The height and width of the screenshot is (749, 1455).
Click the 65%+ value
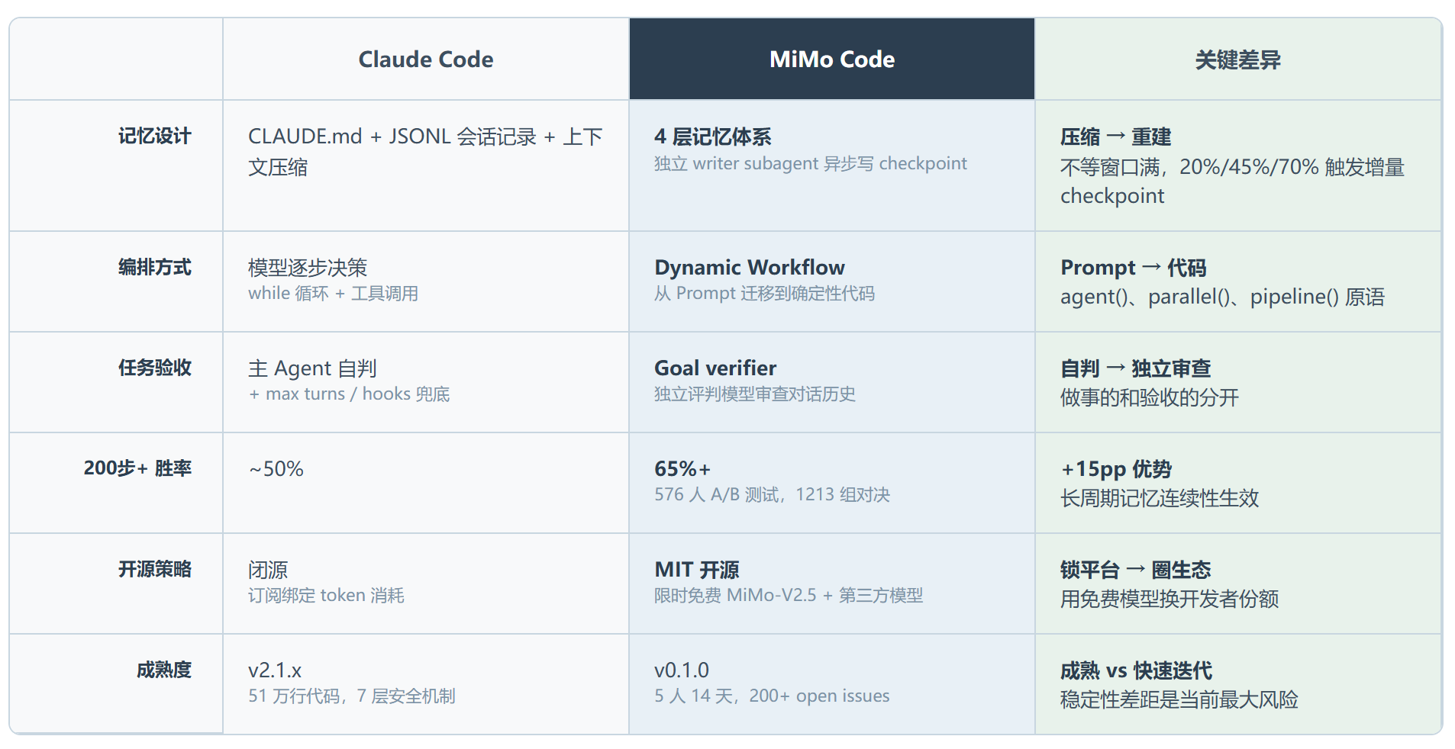click(682, 468)
